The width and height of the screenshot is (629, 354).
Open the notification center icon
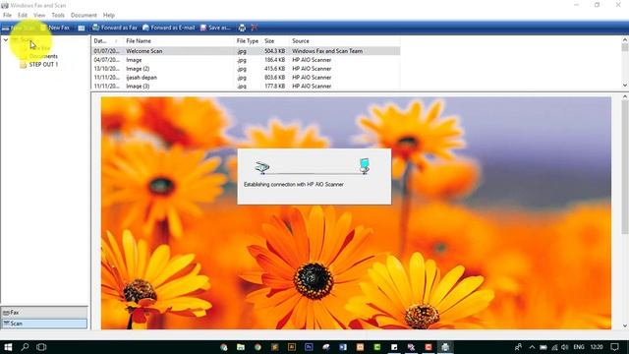615,347
